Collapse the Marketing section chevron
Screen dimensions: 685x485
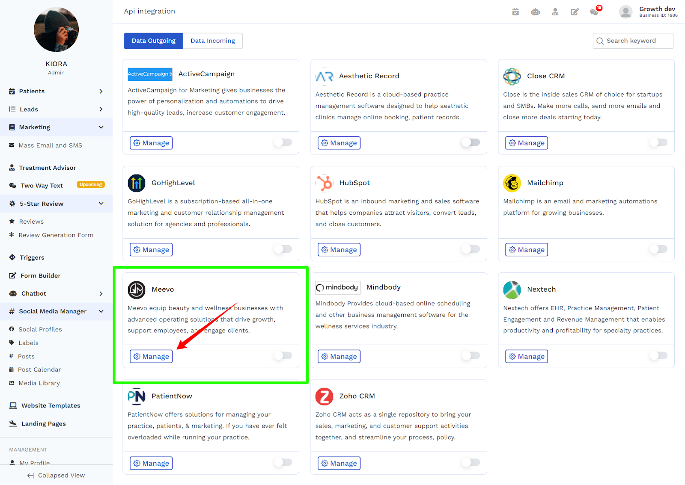101,127
